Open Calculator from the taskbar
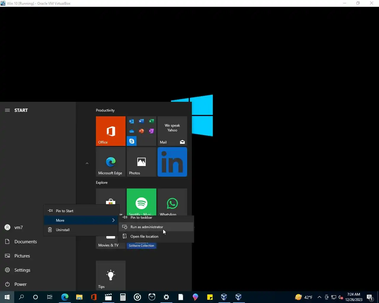This screenshot has width=379, height=303. (123, 297)
